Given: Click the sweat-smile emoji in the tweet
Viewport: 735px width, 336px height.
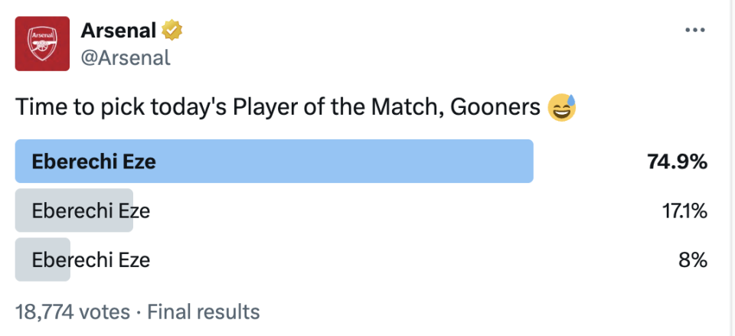Looking at the screenshot, I should point(562,109).
